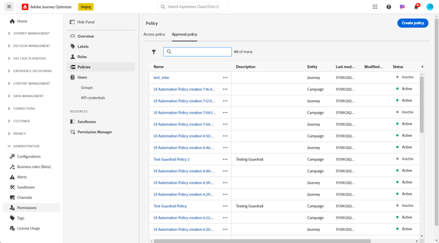The width and height of the screenshot is (439, 243).
Task: Select the Approval policy tab
Action: pos(184,35)
